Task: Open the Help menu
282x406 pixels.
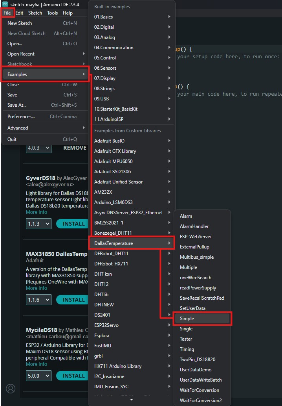Action: tap(68, 13)
